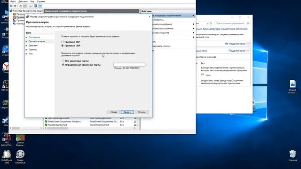Viewport: 301px width, 169px height.
Task: Select 'Все удаленные порты' radio button
Action: pyautogui.click(x=63, y=61)
